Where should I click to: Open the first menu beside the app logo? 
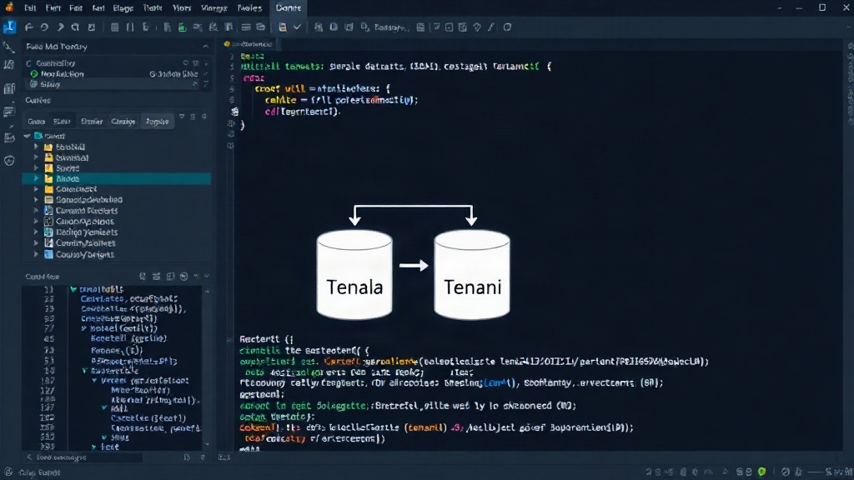[x=31, y=8]
